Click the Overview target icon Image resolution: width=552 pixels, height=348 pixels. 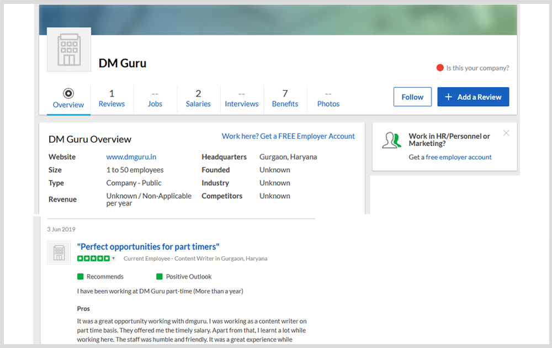[68, 93]
